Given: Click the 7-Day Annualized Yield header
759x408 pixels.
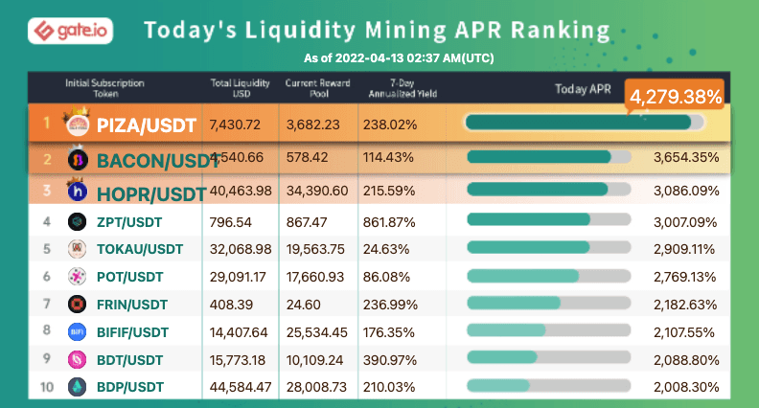Looking at the screenshot, I should tap(402, 88).
